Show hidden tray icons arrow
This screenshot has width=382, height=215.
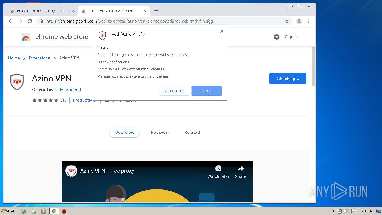[333, 211]
